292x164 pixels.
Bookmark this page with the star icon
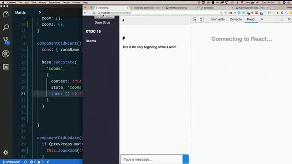tap(225, 13)
